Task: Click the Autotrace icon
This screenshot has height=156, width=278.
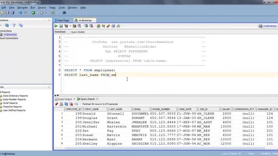Action: click(74, 26)
